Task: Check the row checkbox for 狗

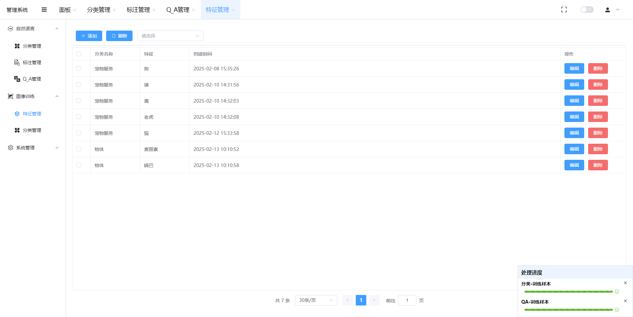Action: click(79, 68)
